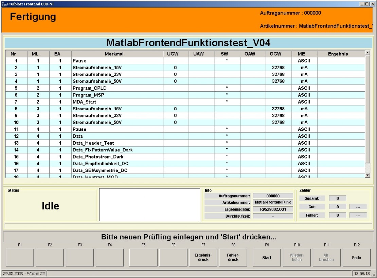The image size is (377, 278).
Task: Select the UGW column header
Action: [176, 54]
